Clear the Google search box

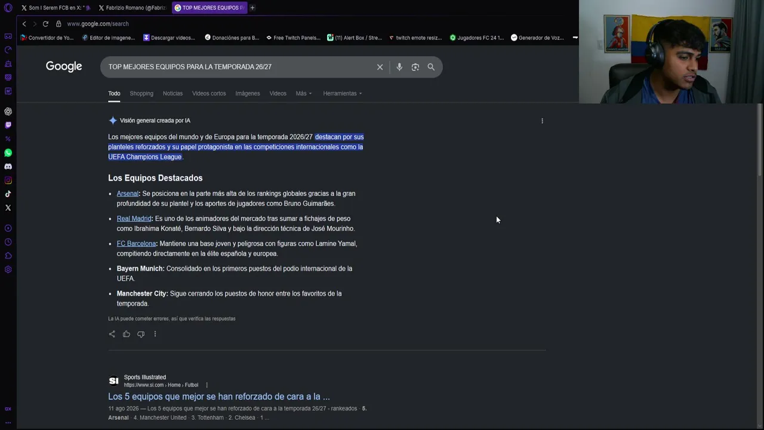click(380, 67)
